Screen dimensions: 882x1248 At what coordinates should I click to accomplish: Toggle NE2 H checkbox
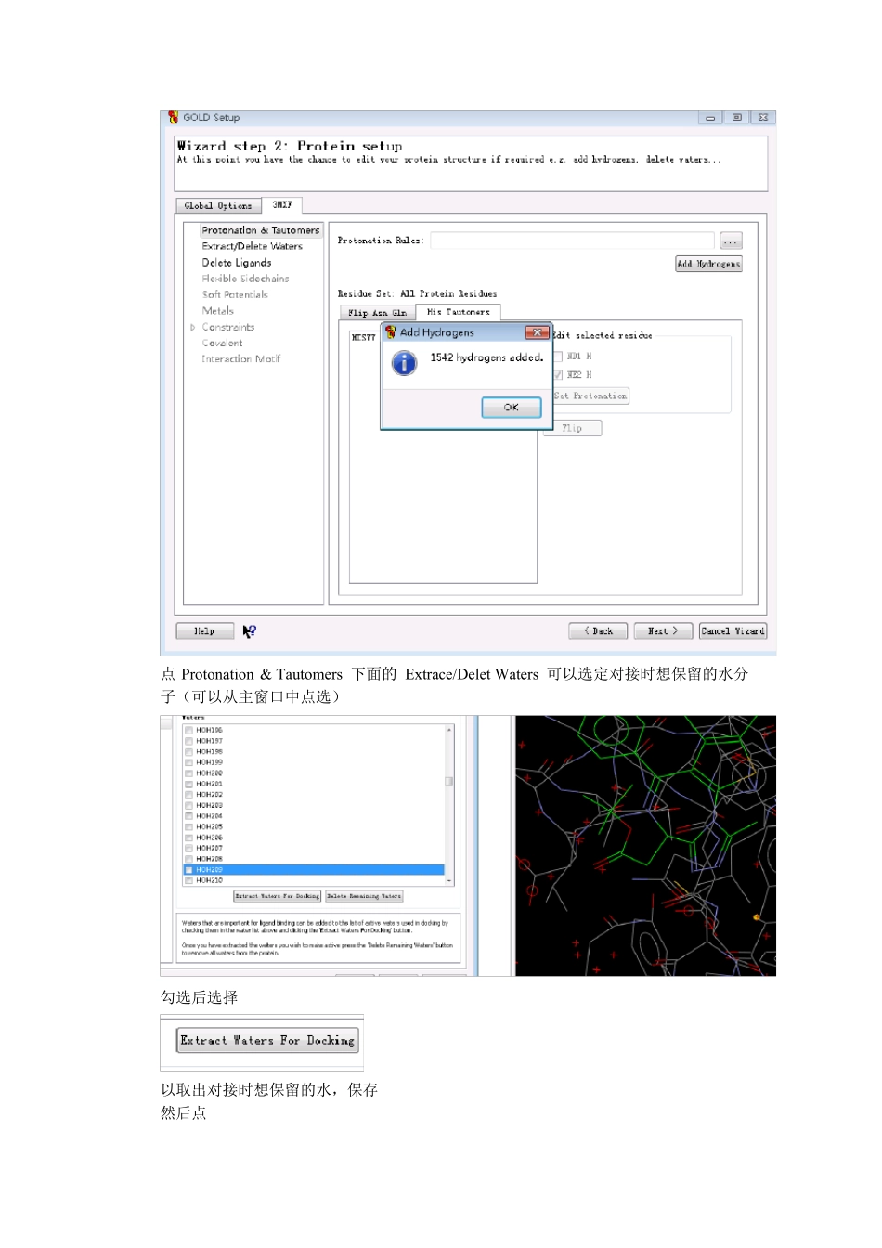(558, 375)
